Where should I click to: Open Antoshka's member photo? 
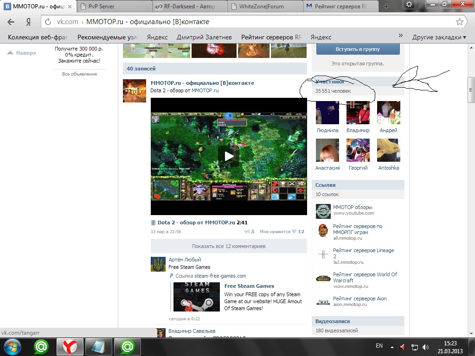(388, 150)
